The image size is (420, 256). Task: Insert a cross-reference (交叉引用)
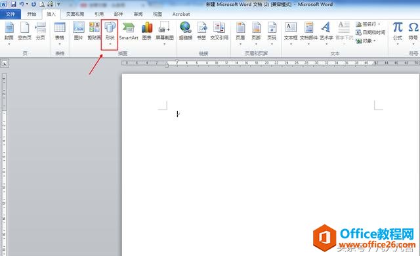(x=219, y=32)
